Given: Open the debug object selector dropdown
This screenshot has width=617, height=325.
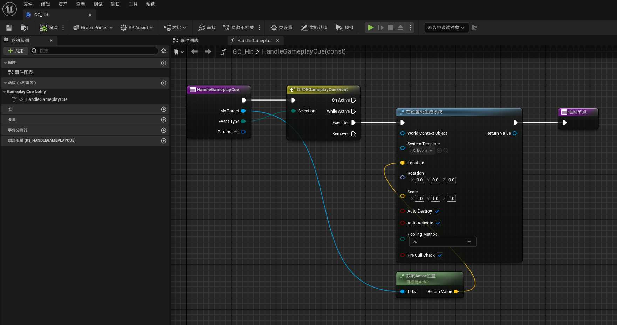Looking at the screenshot, I should click(x=446, y=28).
